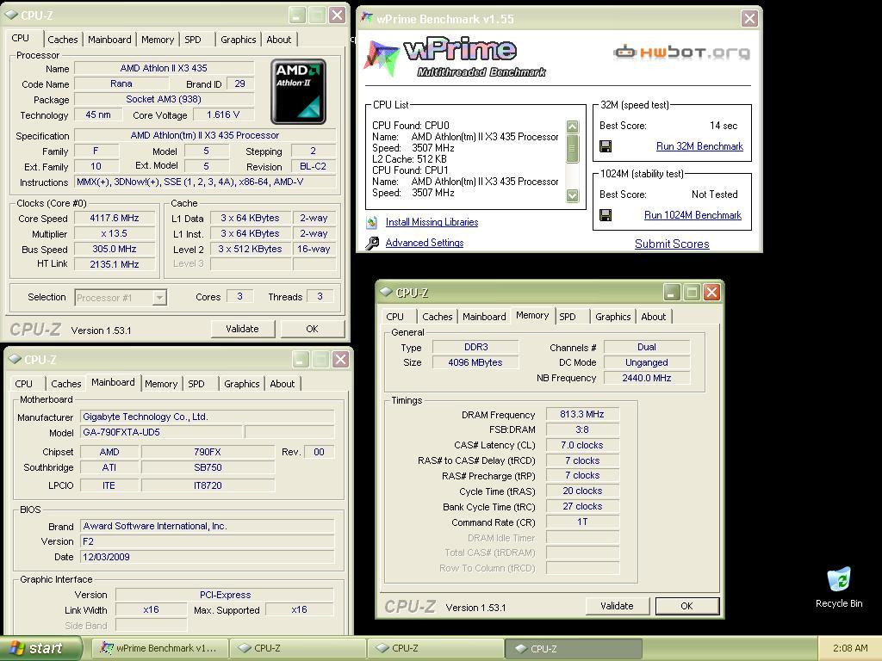The width and height of the screenshot is (882, 661).
Task: Close the wPrime Benchmark window
Action: 749,19
